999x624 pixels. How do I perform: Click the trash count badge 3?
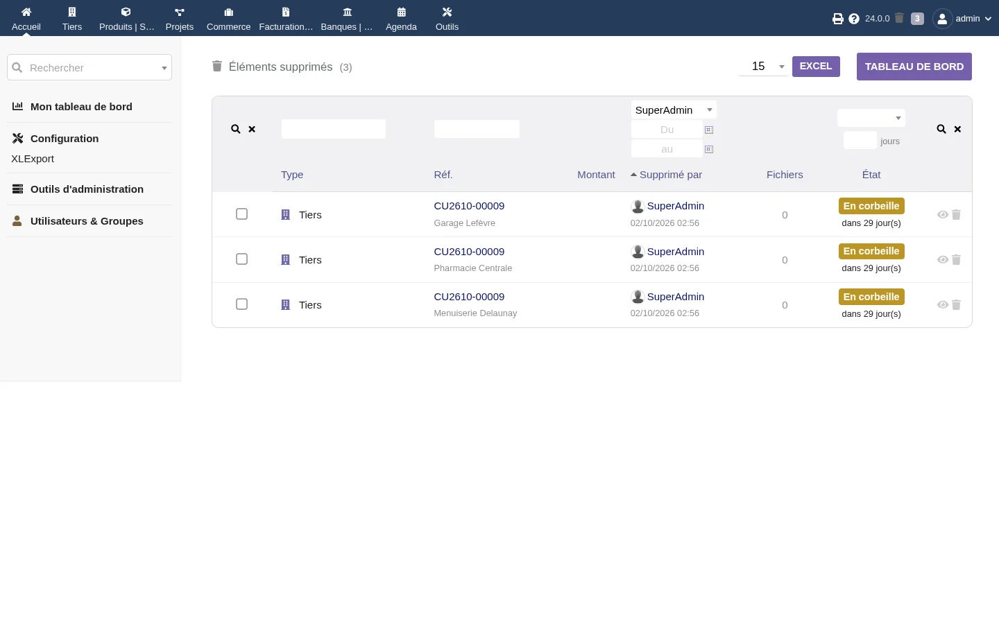pos(917,19)
